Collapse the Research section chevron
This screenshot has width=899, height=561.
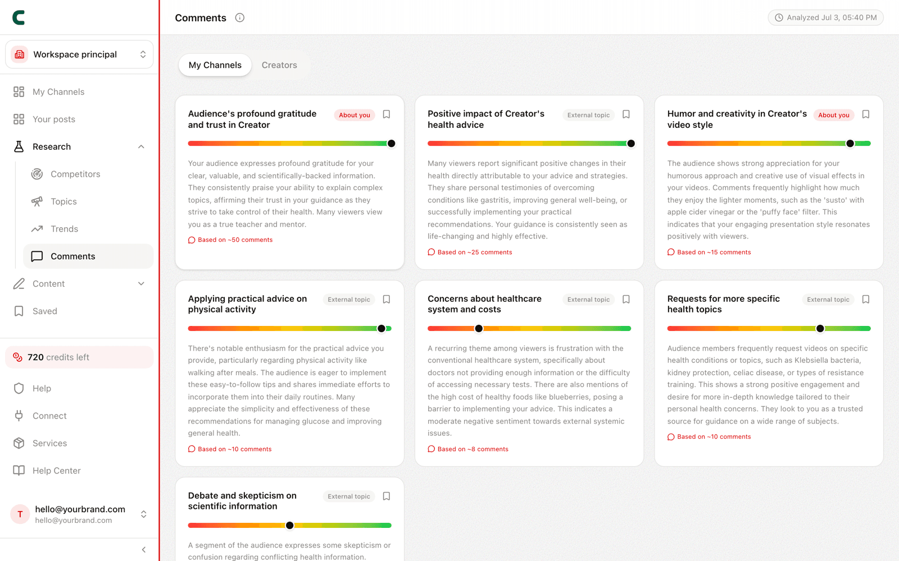(141, 147)
